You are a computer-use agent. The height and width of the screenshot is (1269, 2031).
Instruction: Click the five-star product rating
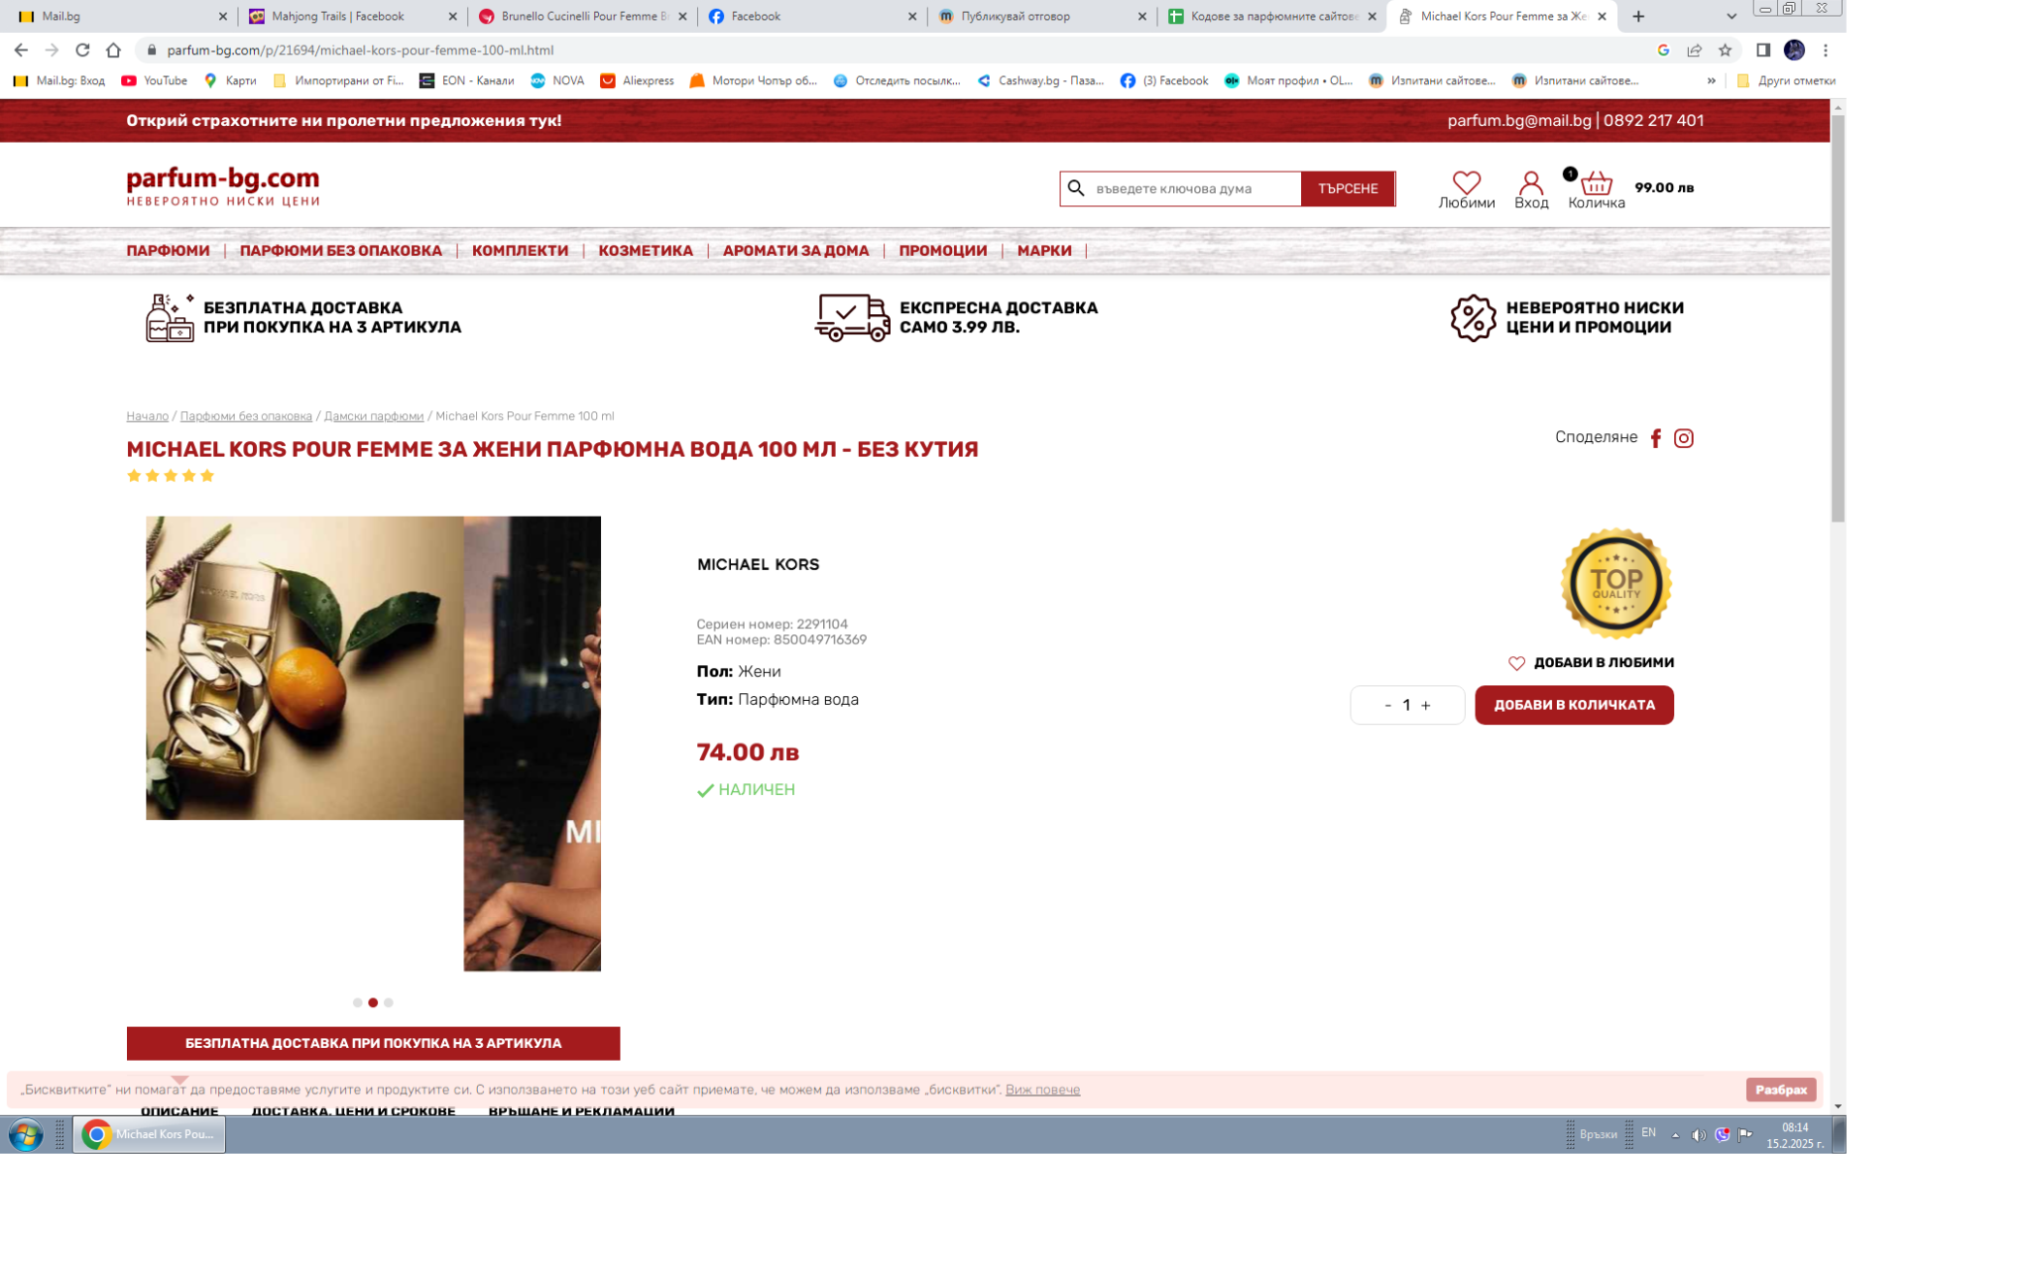point(170,476)
